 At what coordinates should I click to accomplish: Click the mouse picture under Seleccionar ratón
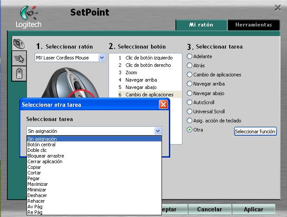[x=70, y=83]
